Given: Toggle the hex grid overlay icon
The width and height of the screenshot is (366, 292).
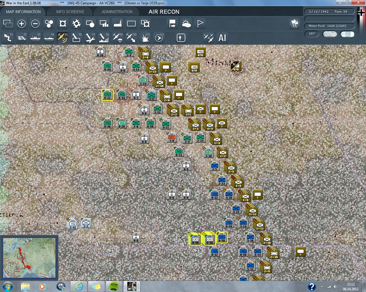Looking at the screenshot, I should click(x=49, y=24).
